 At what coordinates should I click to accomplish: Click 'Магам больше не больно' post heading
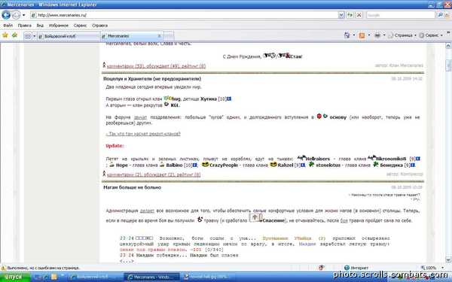click(x=133, y=187)
